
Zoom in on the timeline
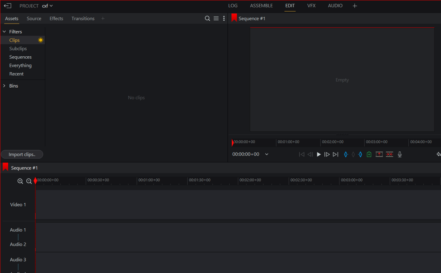coord(20,181)
